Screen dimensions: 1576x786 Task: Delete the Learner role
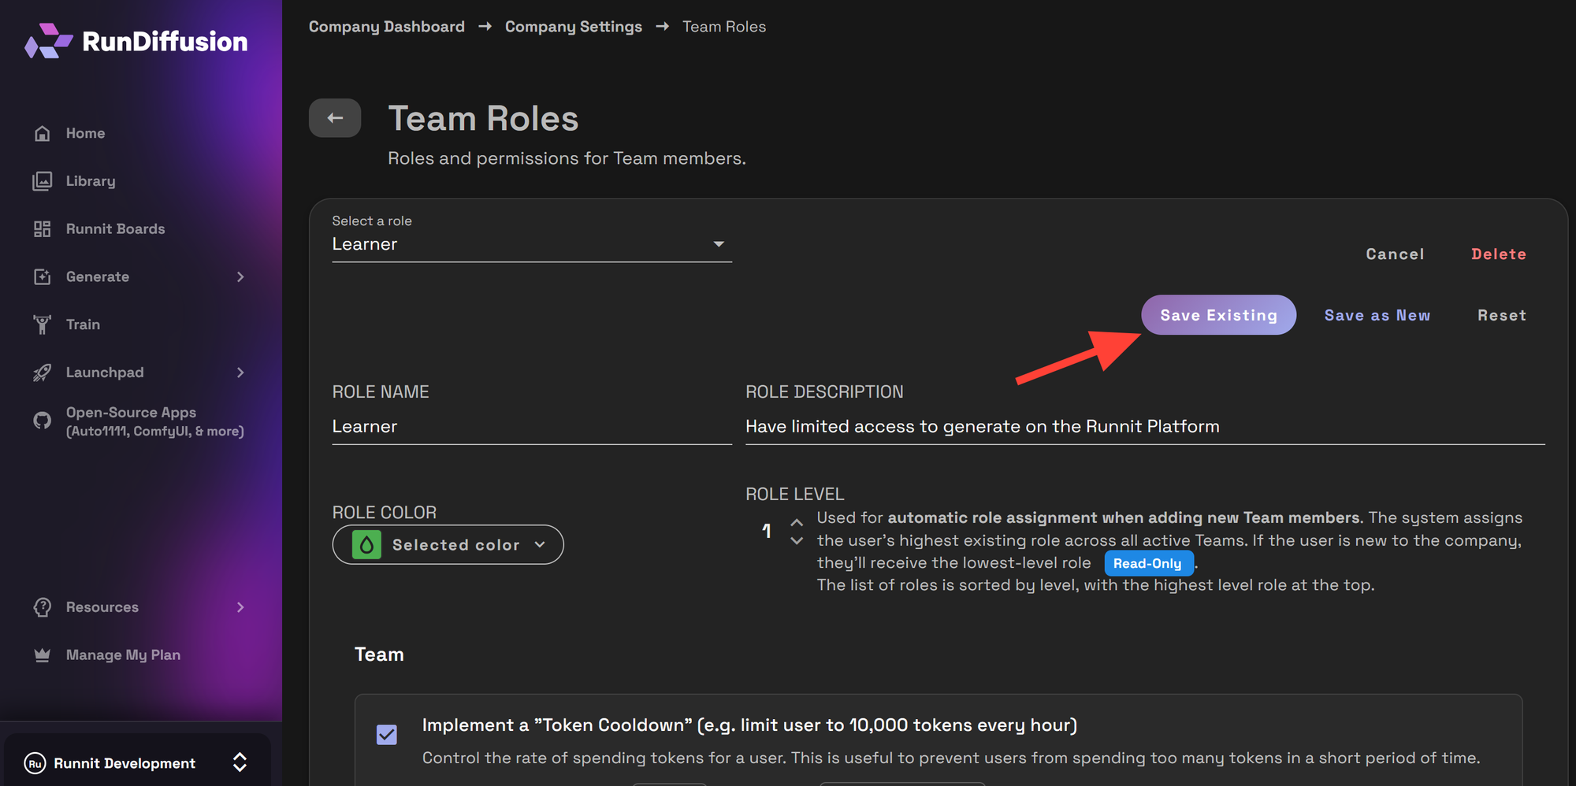1498,254
